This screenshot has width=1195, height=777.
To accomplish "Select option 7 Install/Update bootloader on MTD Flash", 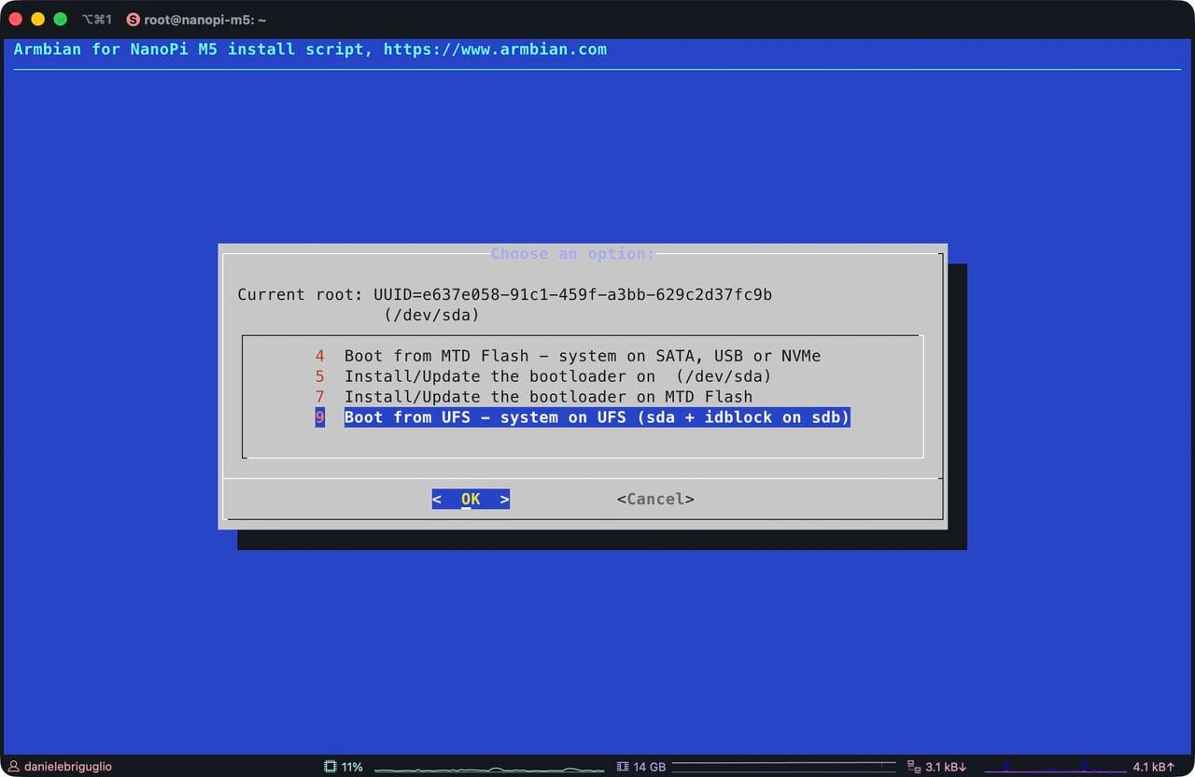I will pyautogui.click(x=533, y=397).
